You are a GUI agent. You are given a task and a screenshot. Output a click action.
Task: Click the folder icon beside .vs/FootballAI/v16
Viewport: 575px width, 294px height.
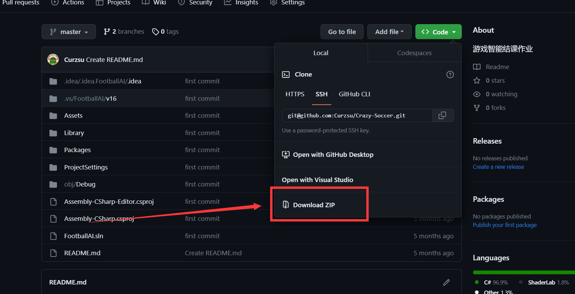[x=53, y=99]
